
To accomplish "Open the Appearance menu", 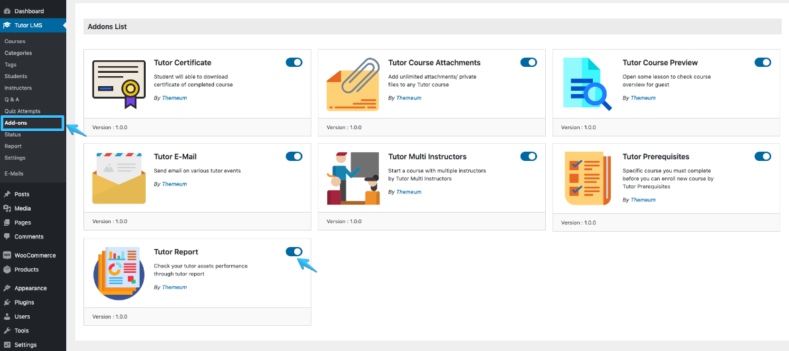I will coord(30,288).
